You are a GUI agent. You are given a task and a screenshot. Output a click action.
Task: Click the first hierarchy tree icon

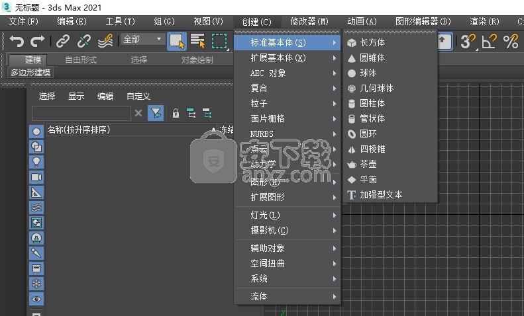pyautogui.click(x=191, y=114)
